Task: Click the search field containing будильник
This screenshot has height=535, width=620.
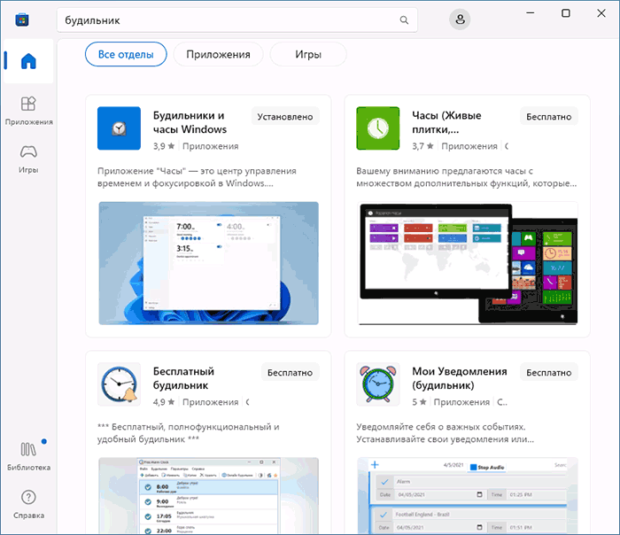Action: point(237,19)
